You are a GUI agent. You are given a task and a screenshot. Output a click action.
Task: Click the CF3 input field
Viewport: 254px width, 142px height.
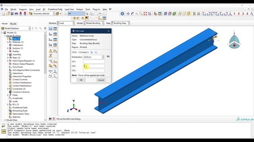[x=94, y=71]
